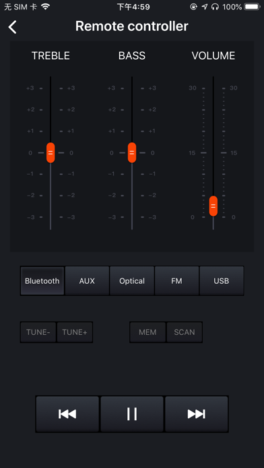The height and width of the screenshot is (468, 264).
Task: Tap the TUNE- button
Action: (x=38, y=332)
